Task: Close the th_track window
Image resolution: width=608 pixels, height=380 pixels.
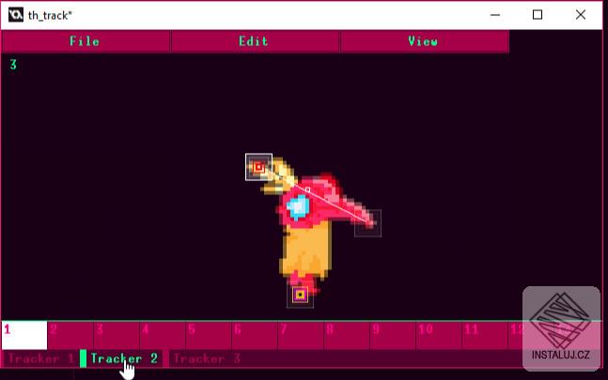Action: [581, 15]
